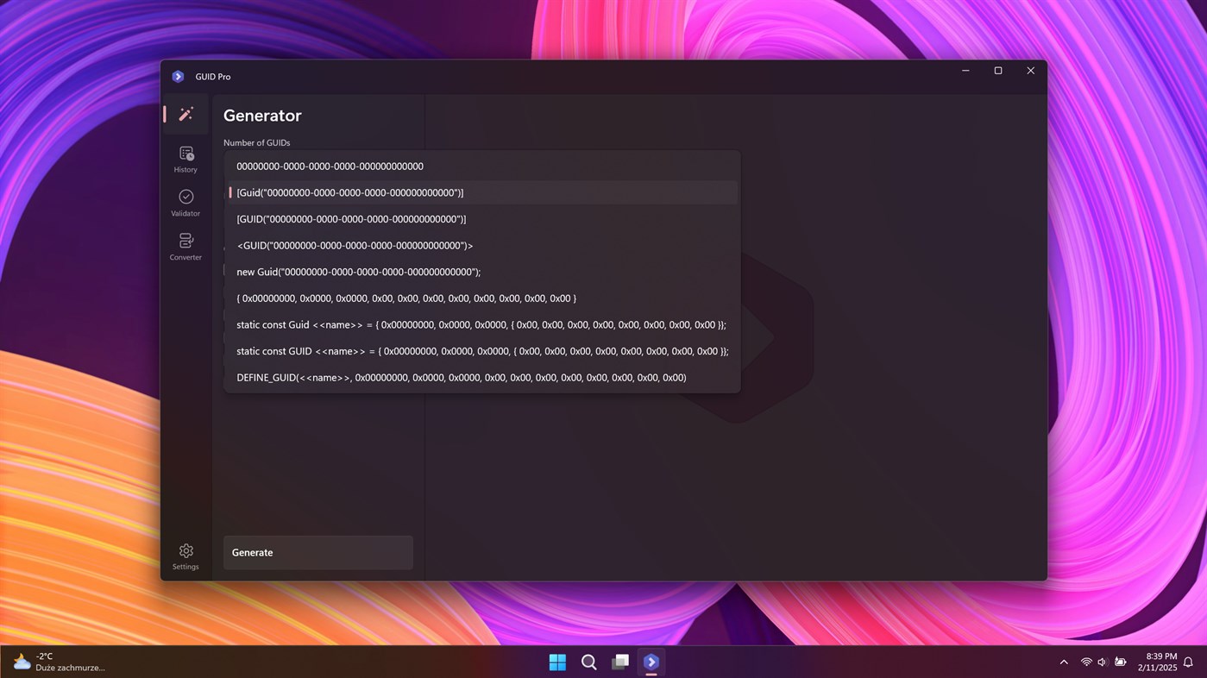Select the [GUID("...")] uppercase format option
Image resolution: width=1207 pixels, height=678 pixels.
[x=351, y=218]
